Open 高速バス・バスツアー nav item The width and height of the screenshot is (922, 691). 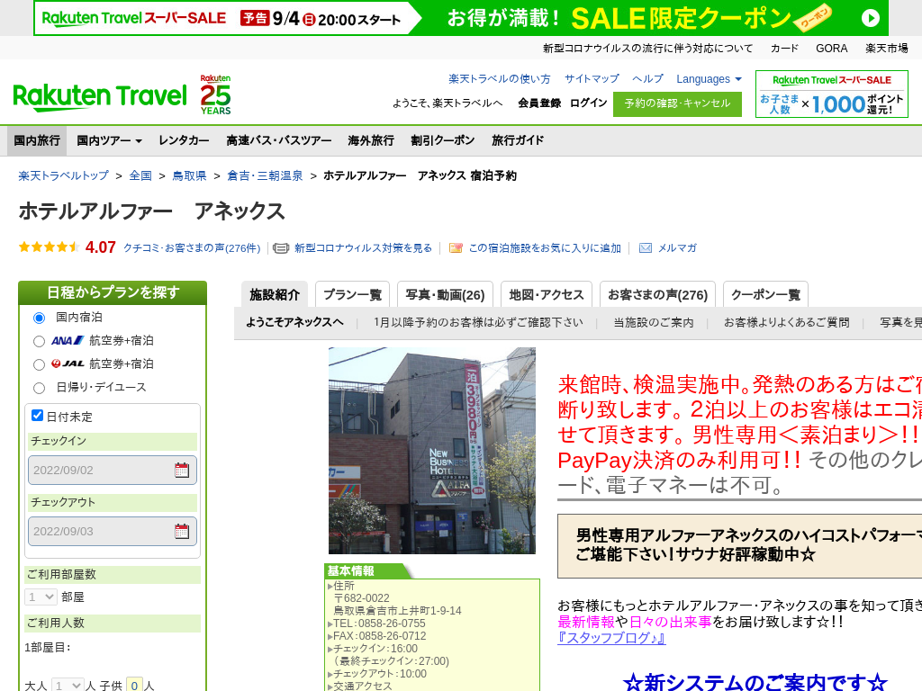(x=279, y=140)
